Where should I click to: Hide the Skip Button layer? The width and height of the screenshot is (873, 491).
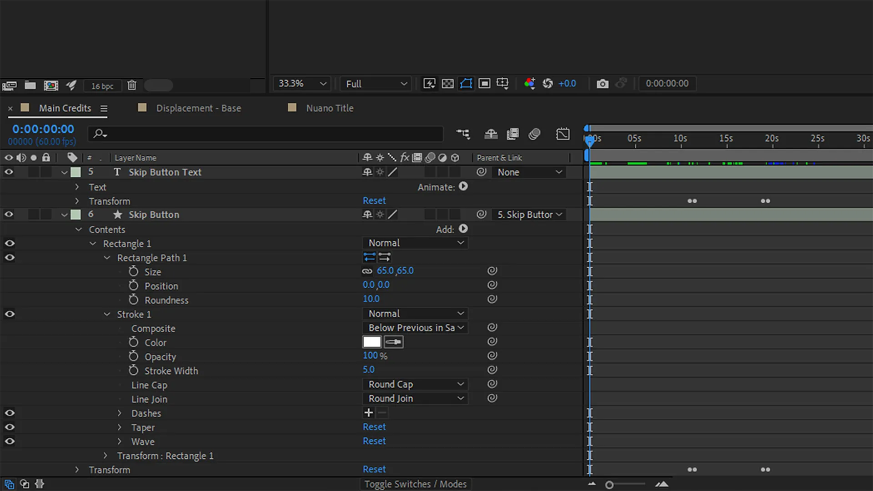[x=9, y=215]
